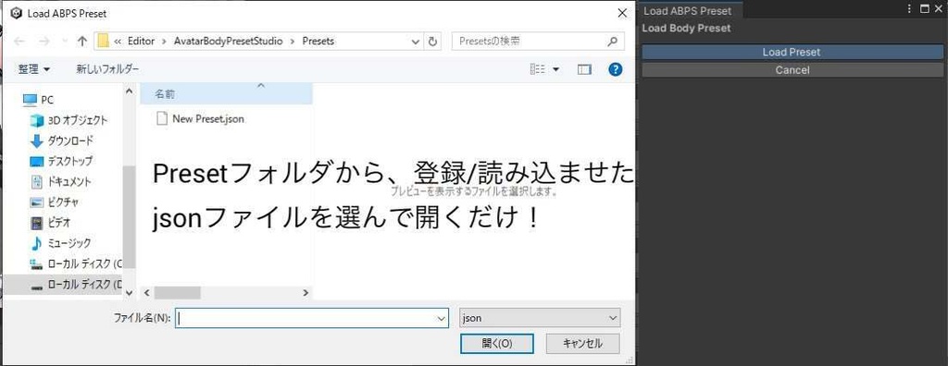Select 3D オブジェクト in the sidebar
Viewport: 948px width, 366px height.
coord(69,120)
